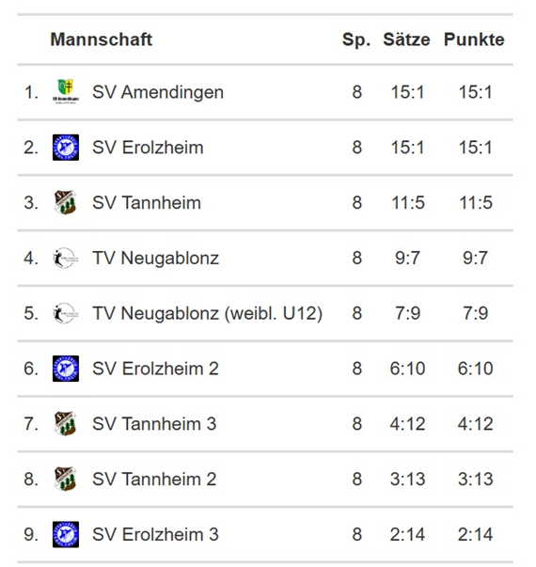This screenshot has height=567, width=536.
Task: Open the SV Amendingen team name
Action: [158, 92]
